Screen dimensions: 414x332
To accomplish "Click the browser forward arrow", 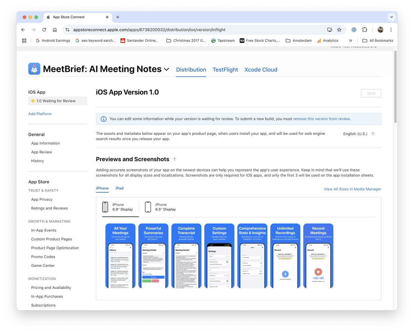I will (33, 30).
